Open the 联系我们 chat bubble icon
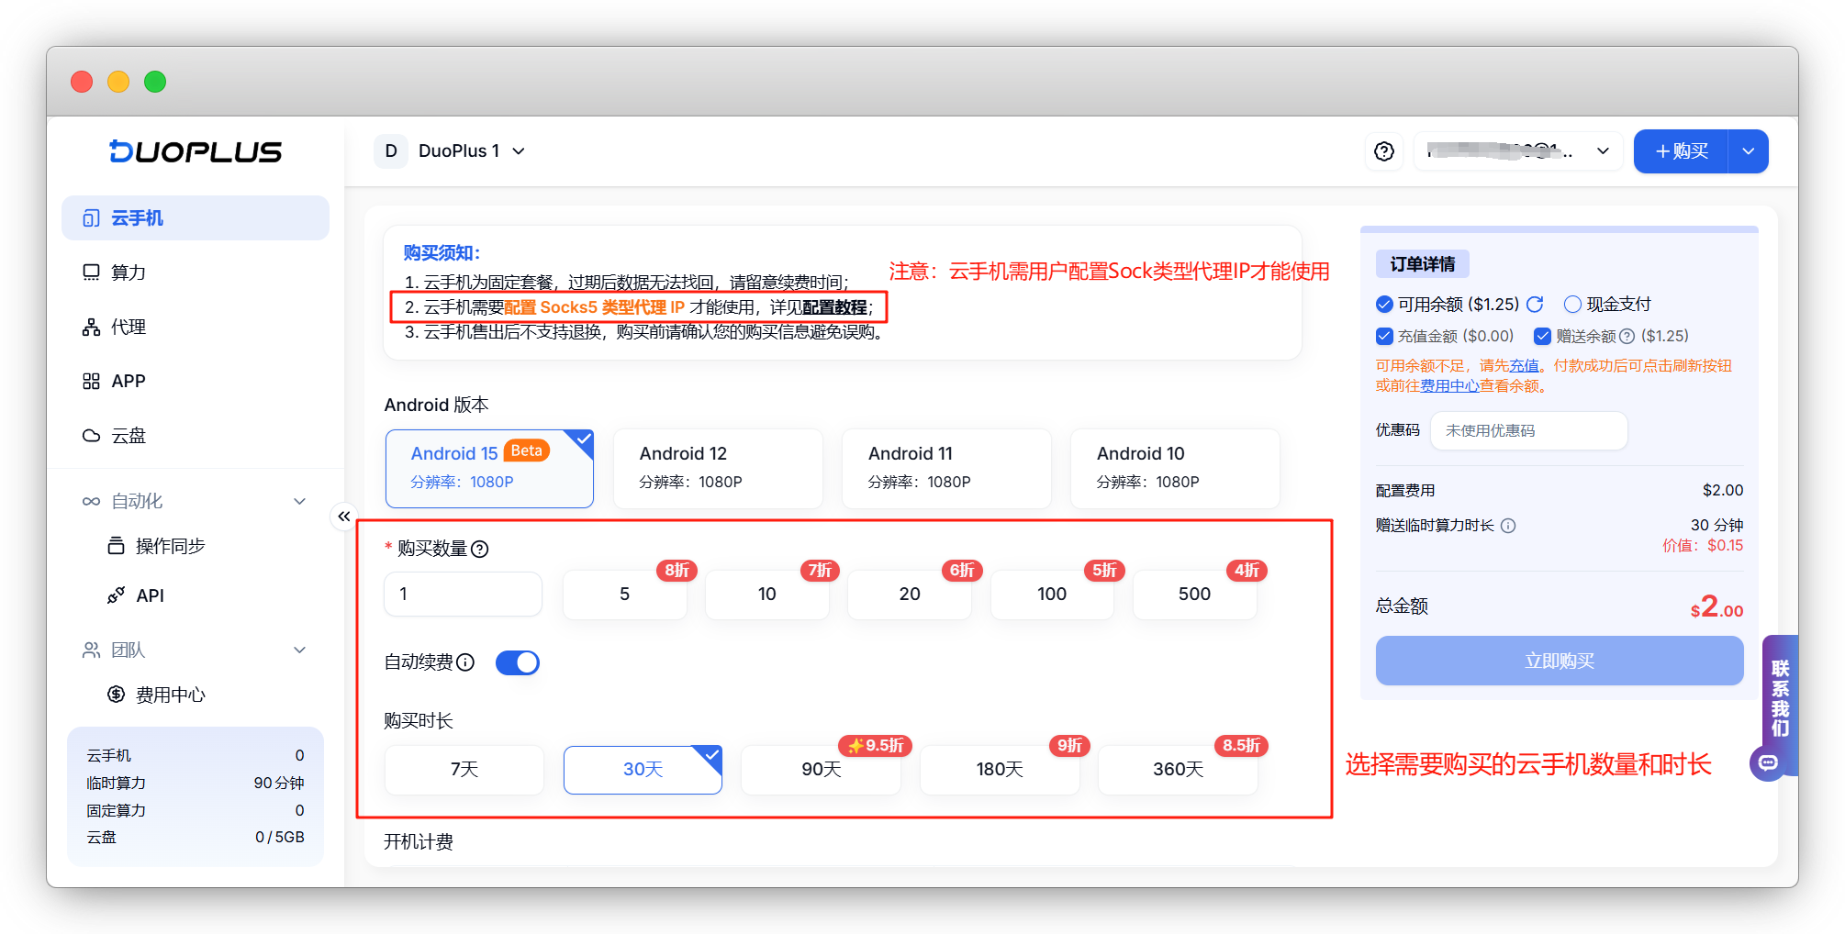1845x934 pixels. [x=1768, y=762]
